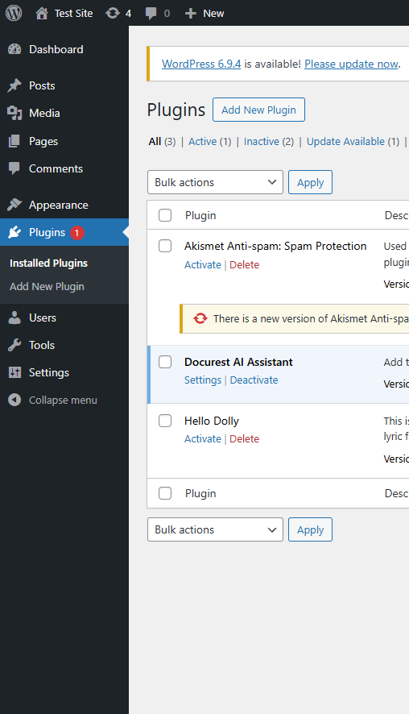Click the plus icon next to New

[191, 14]
